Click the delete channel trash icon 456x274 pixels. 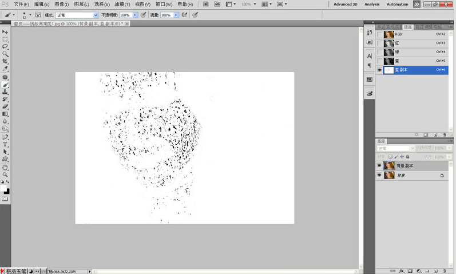coord(444,134)
